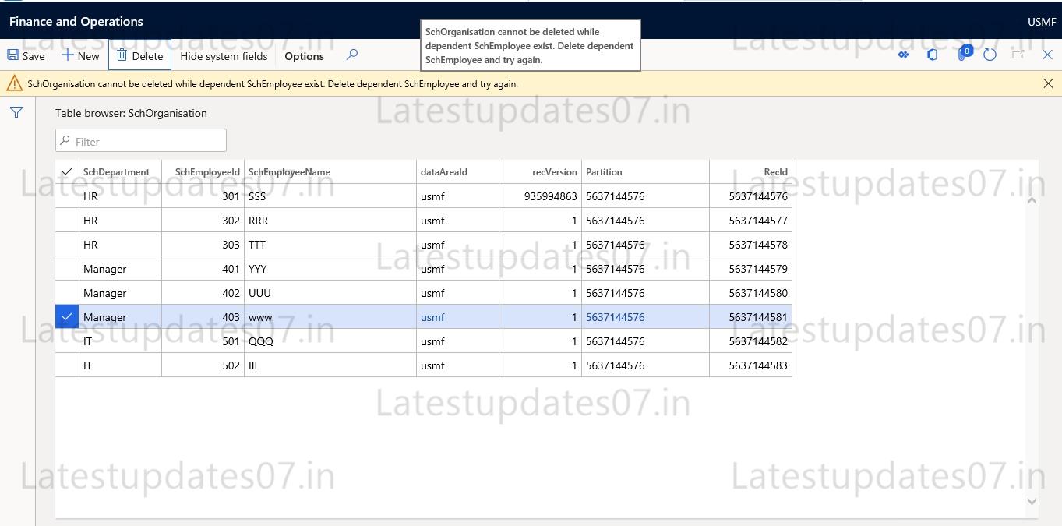Click the Save icon on the toolbar
The height and width of the screenshot is (526, 1062).
pyautogui.click(x=26, y=55)
